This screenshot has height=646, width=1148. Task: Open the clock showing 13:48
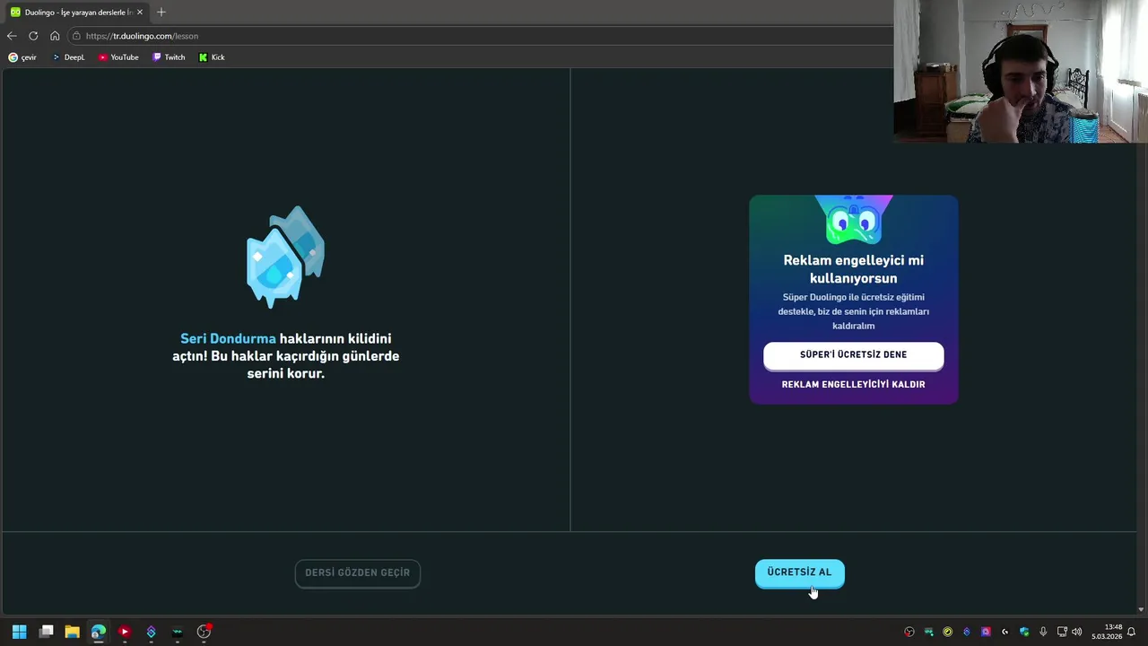tap(1109, 632)
